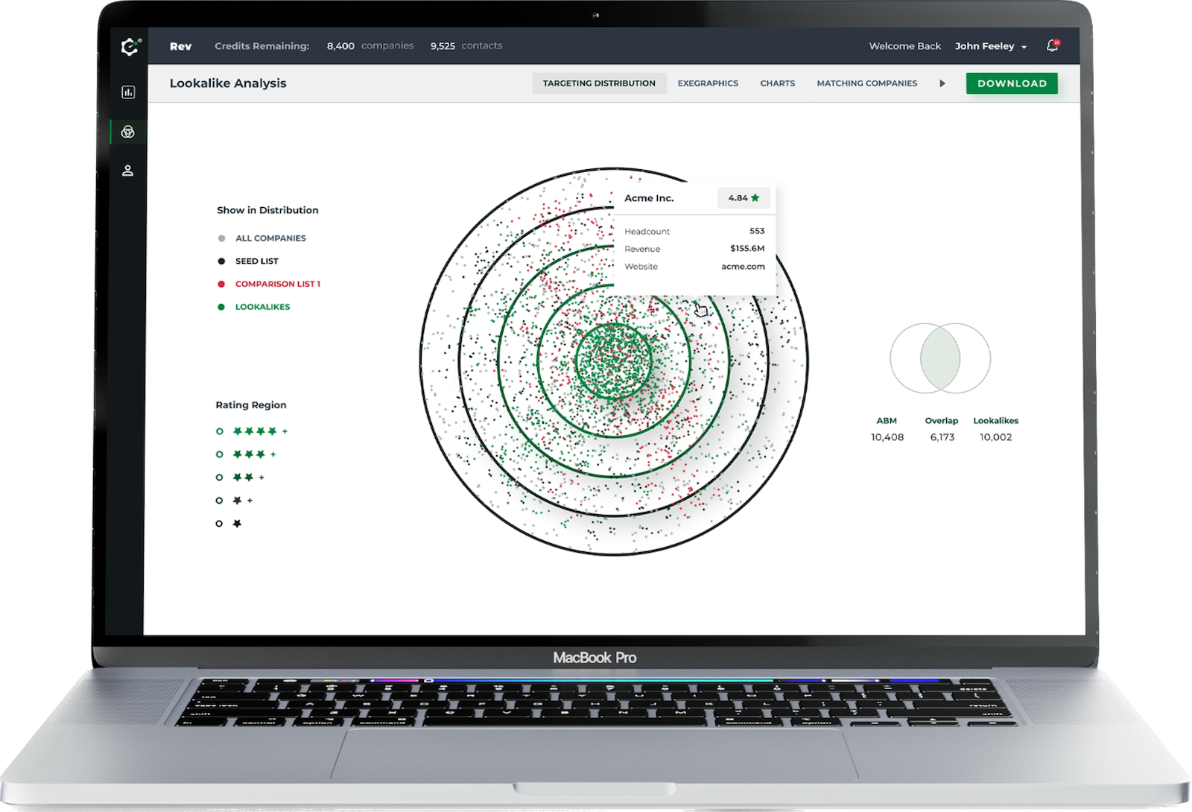This screenshot has width=1192, height=812.
Task: Open the acme.com website link
Action: tap(743, 267)
